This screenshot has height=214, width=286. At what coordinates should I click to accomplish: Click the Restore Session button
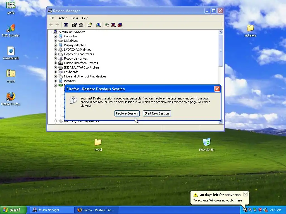click(x=127, y=113)
